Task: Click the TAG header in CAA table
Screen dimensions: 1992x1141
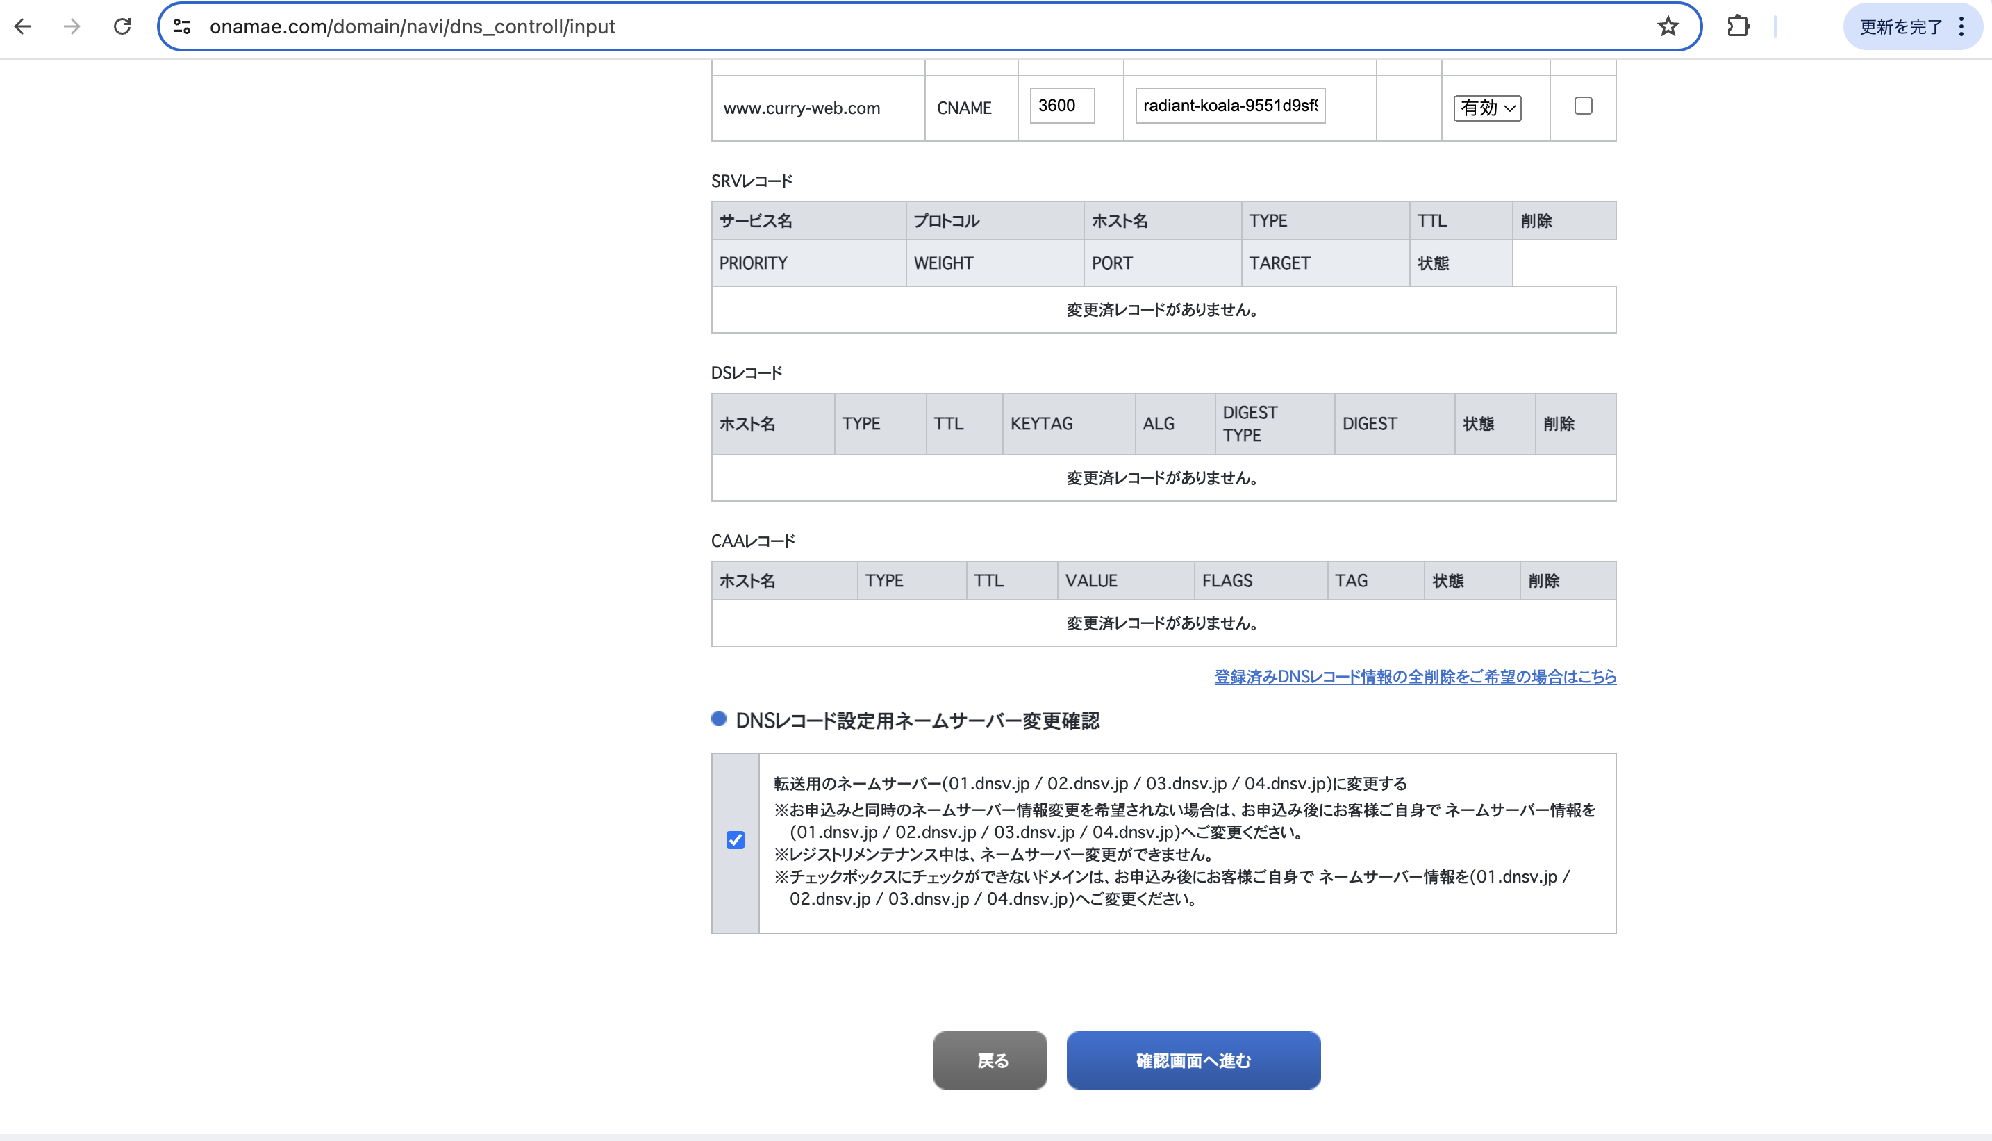Action: [x=1375, y=581]
